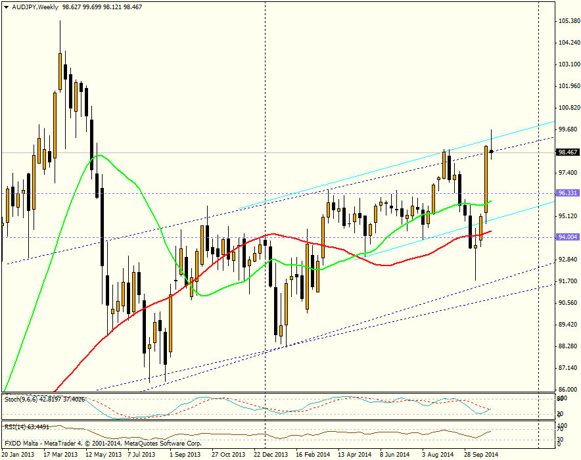Click the blue 96.331 price level tag
Image resolution: width=581 pixels, height=460 pixels.
point(564,193)
